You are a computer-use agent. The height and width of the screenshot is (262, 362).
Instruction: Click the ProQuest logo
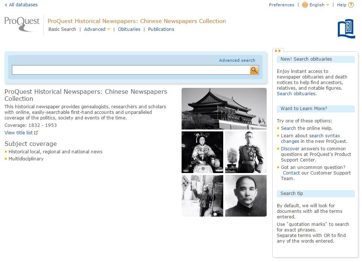[22, 24]
